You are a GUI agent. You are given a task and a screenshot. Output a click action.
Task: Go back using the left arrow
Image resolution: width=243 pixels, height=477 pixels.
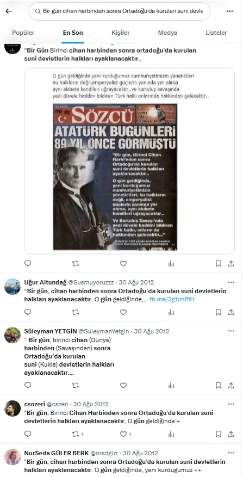(x=9, y=11)
